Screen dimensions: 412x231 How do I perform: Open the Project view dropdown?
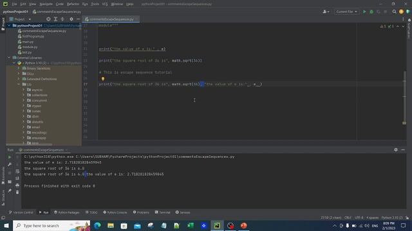pos(20,19)
